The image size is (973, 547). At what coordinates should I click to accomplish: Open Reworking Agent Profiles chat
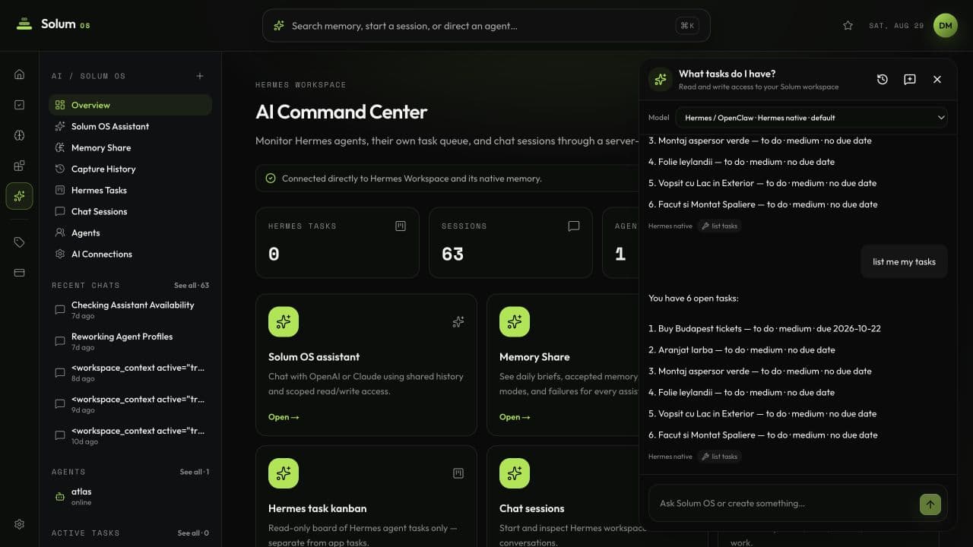130,341
